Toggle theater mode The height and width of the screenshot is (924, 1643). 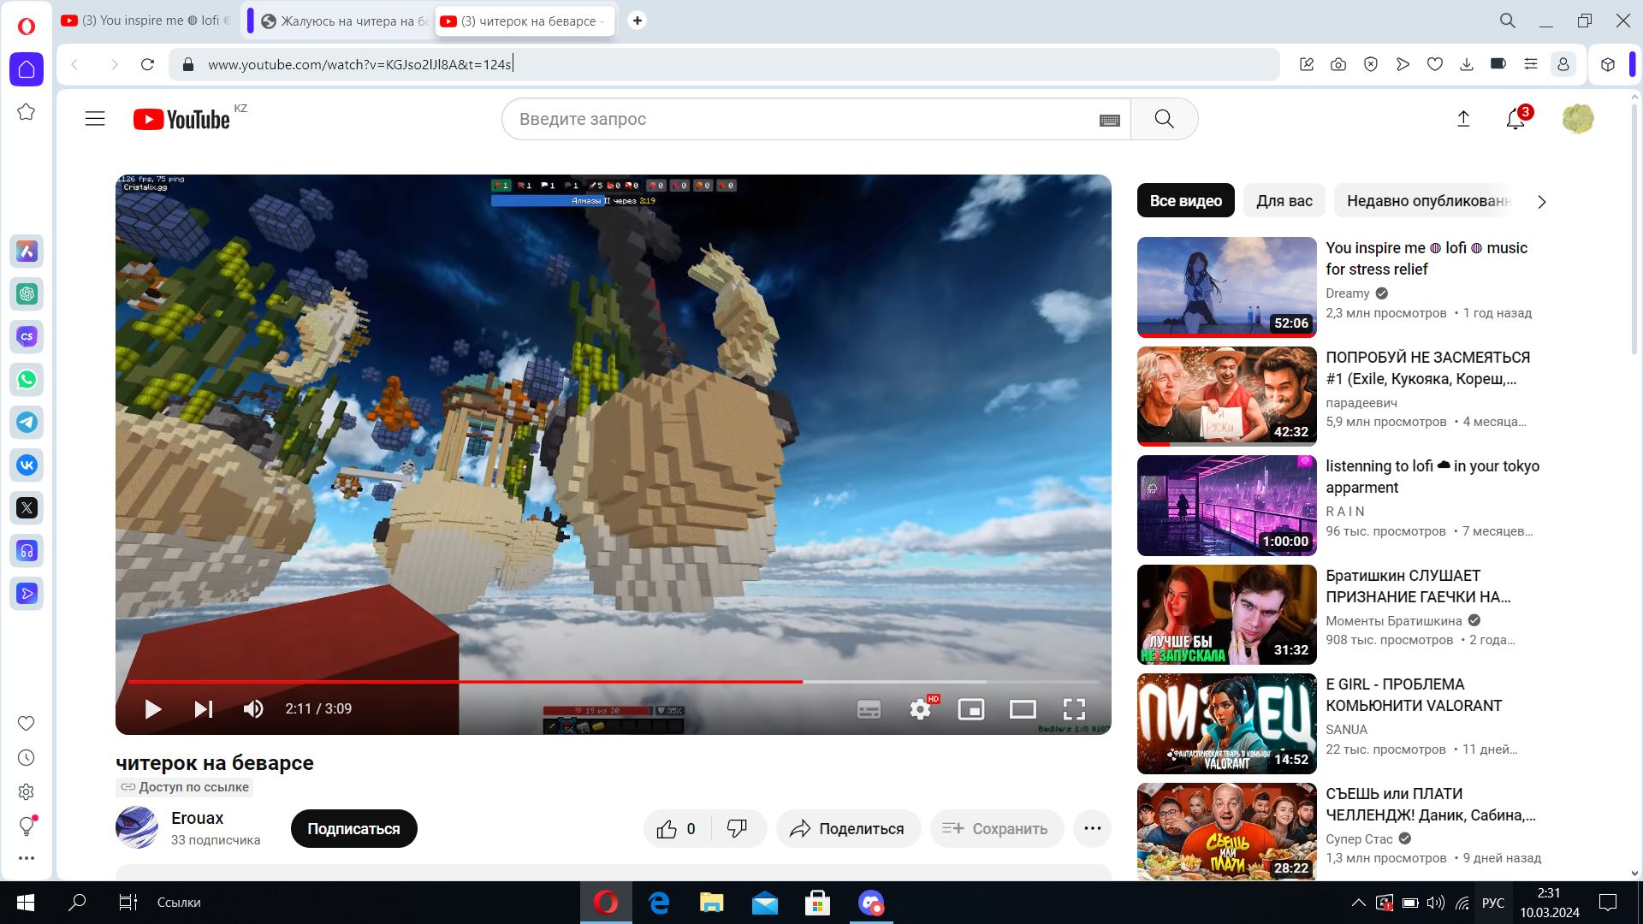1023,709
